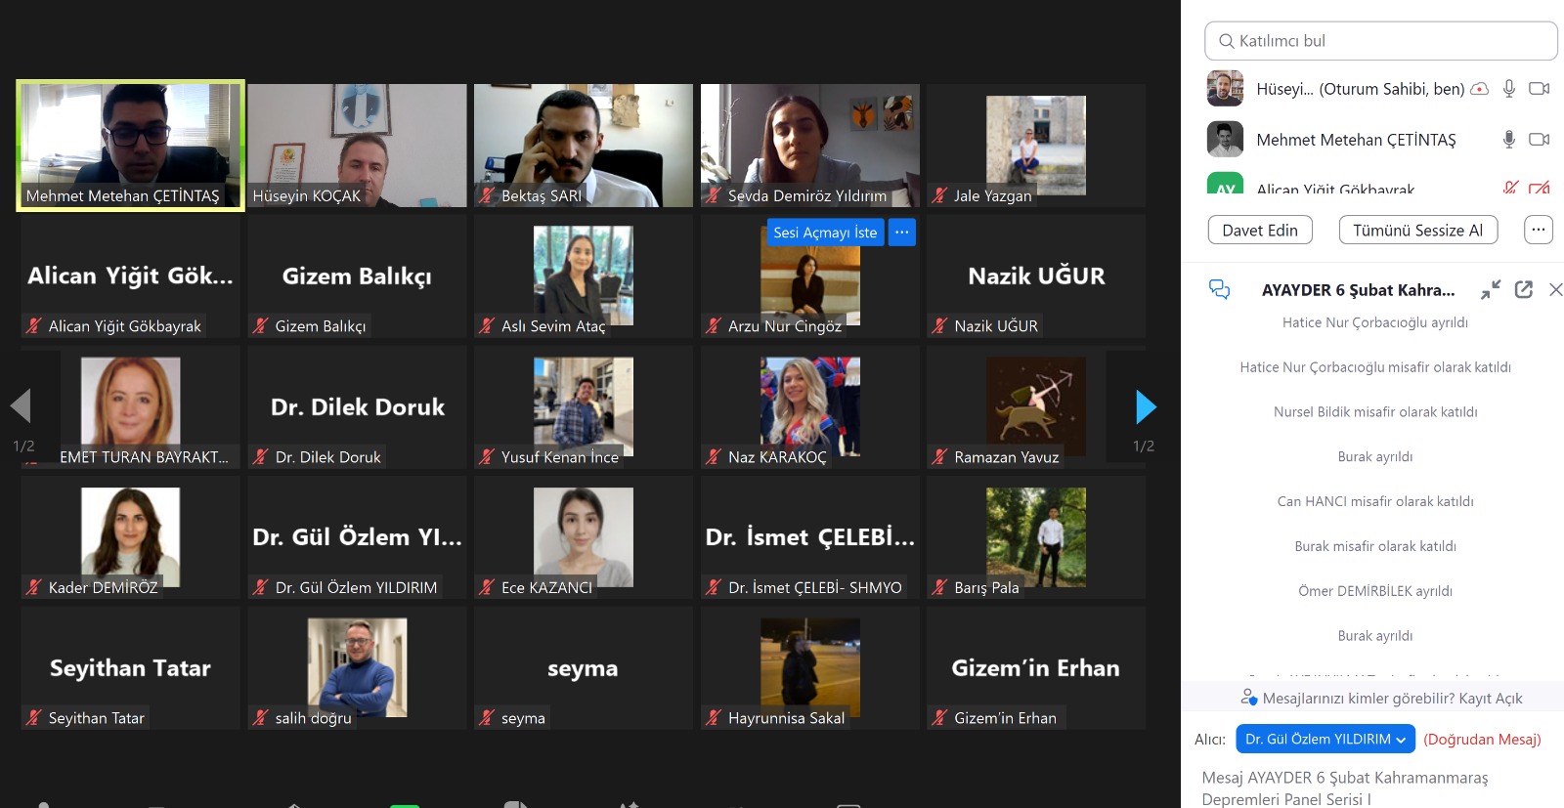Toggle Mehmet Metehan ÇETİNTAŞ's microphone in list

(1509, 140)
